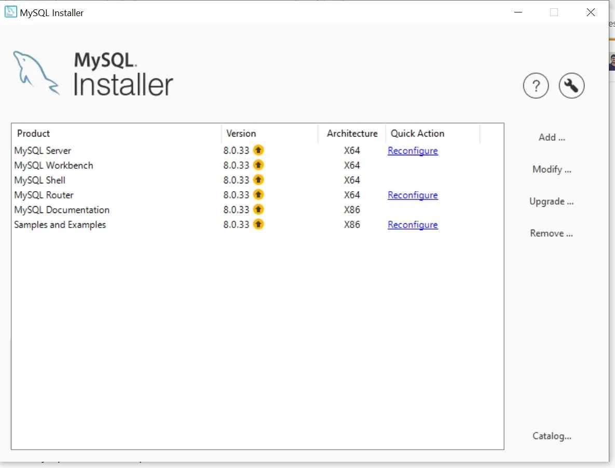Click the MySQL dolphin logo

[36, 73]
